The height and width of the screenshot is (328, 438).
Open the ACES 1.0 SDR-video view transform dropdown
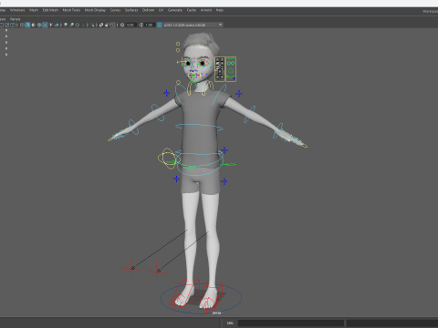pyautogui.click(x=193, y=25)
